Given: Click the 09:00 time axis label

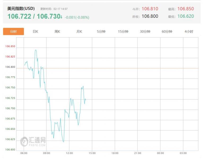Looking at the screenshot, I should click(x=46, y=153).
